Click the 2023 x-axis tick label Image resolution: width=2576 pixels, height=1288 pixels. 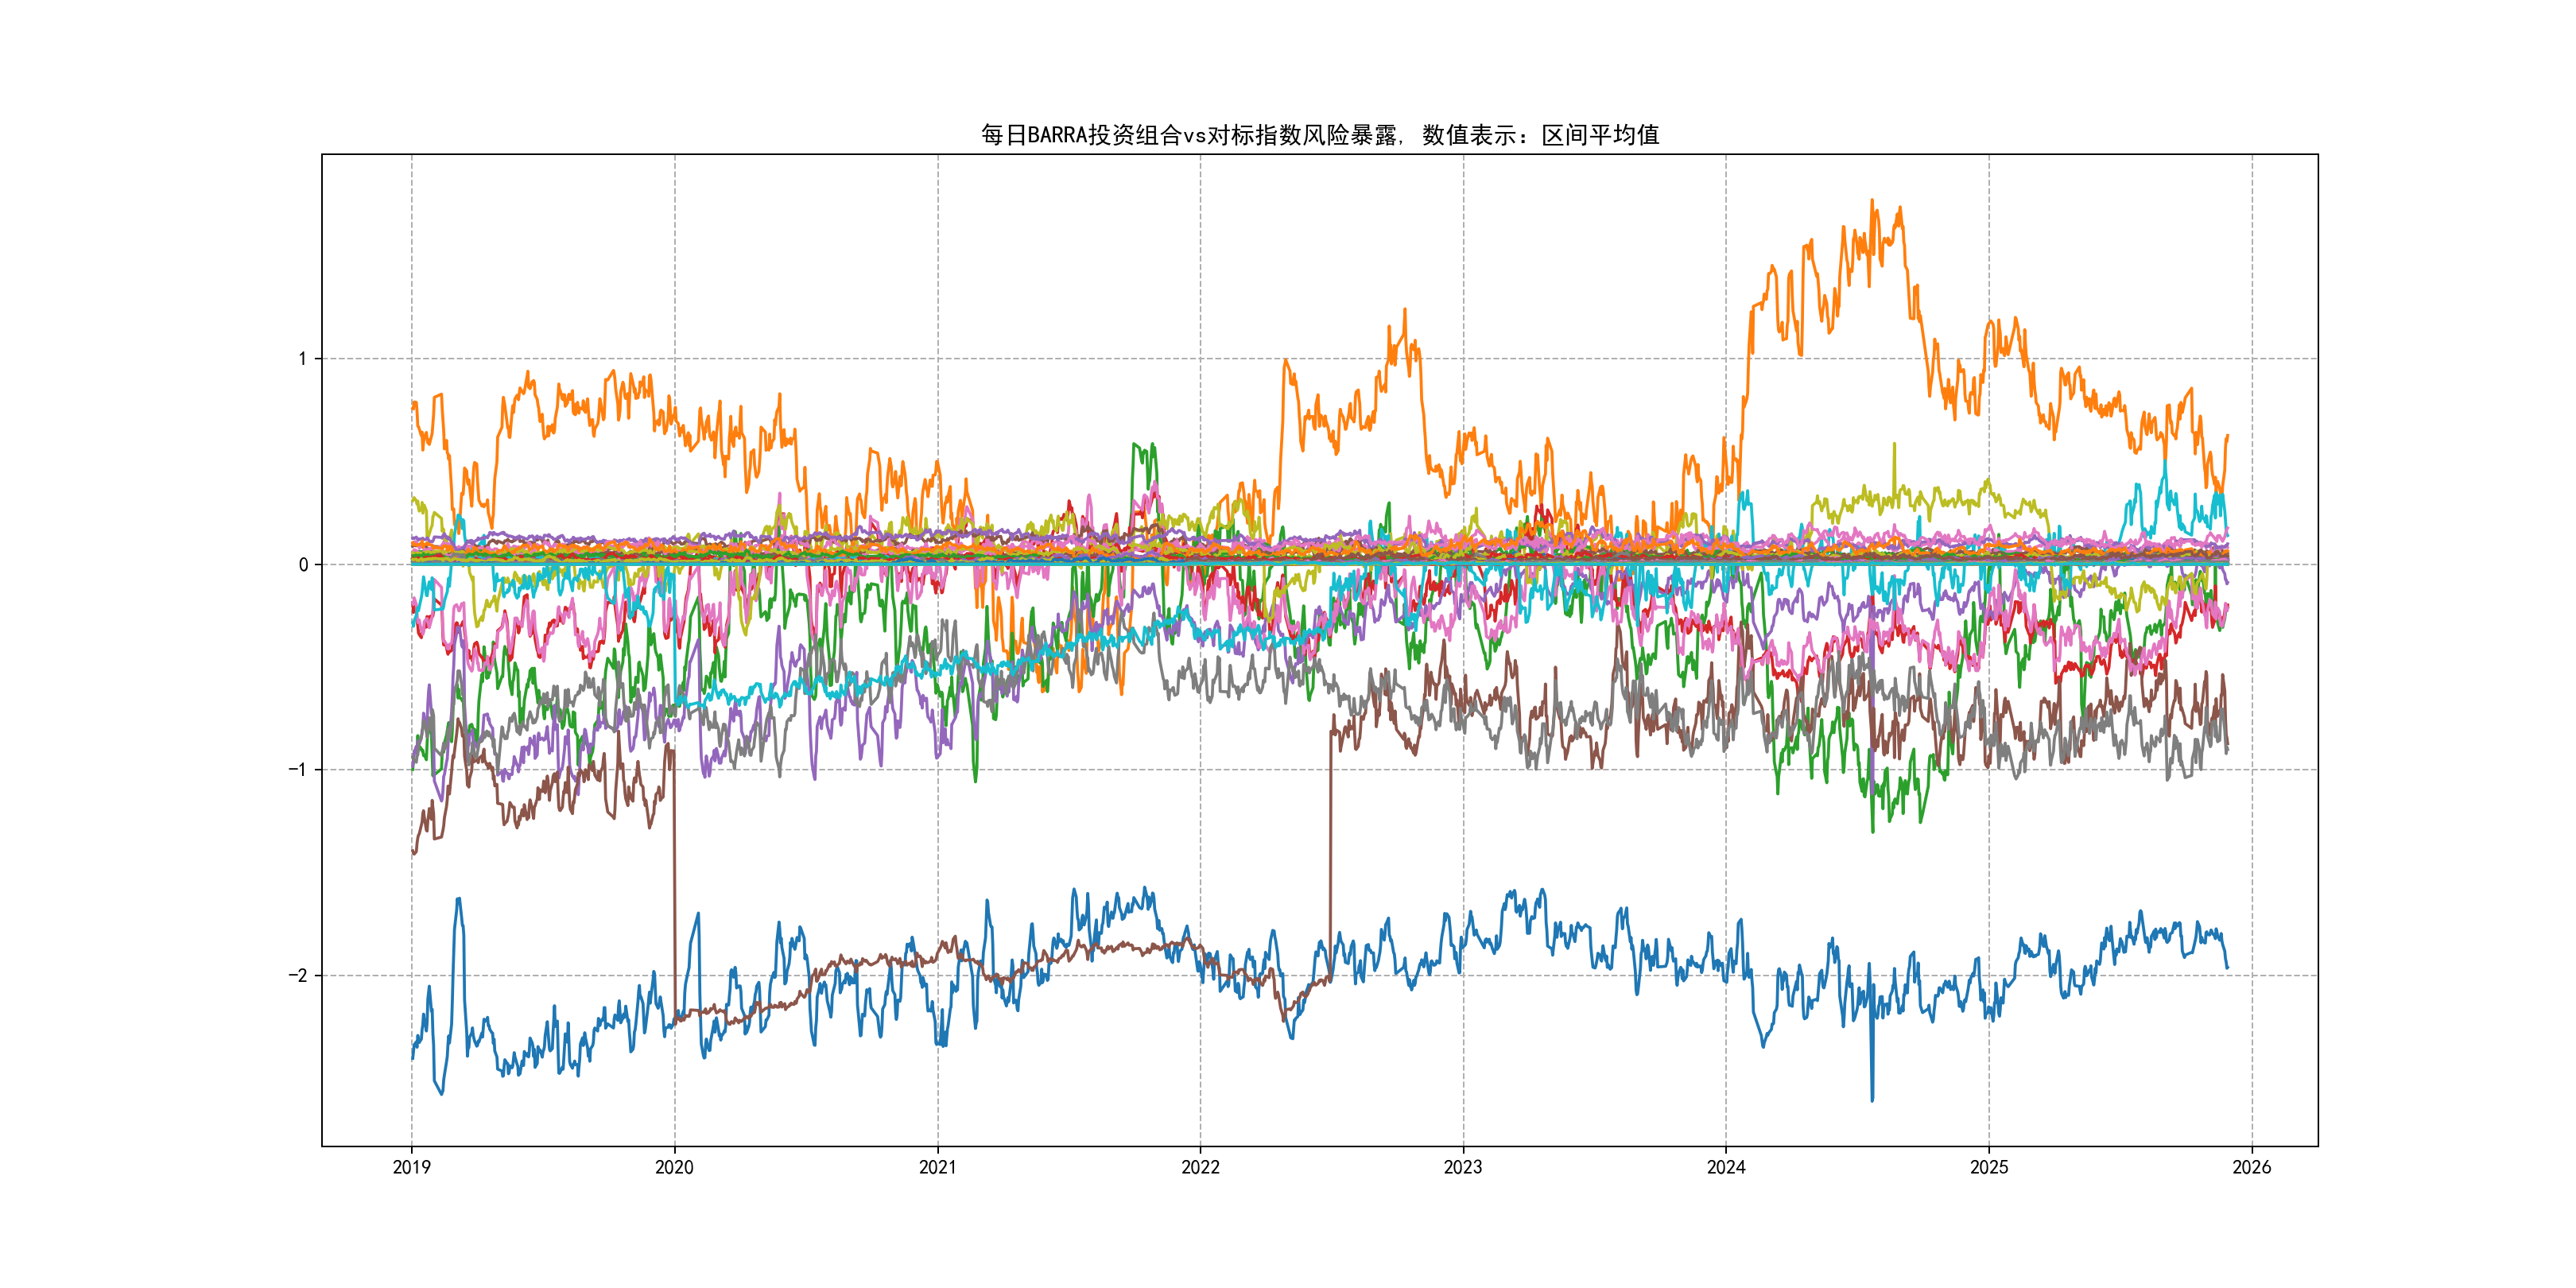pos(1463,1167)
